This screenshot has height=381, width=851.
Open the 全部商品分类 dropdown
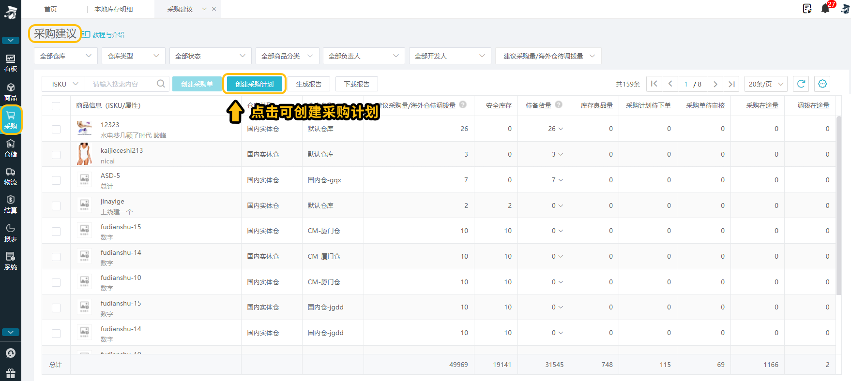pos(288,56)
